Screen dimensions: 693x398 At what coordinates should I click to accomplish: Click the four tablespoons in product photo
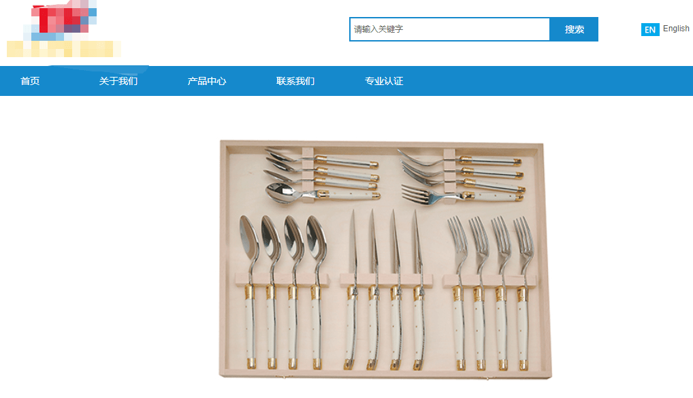[283, 292]
